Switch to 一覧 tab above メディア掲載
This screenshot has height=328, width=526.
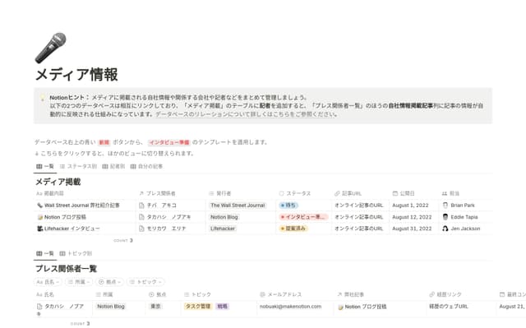(45, 166)
